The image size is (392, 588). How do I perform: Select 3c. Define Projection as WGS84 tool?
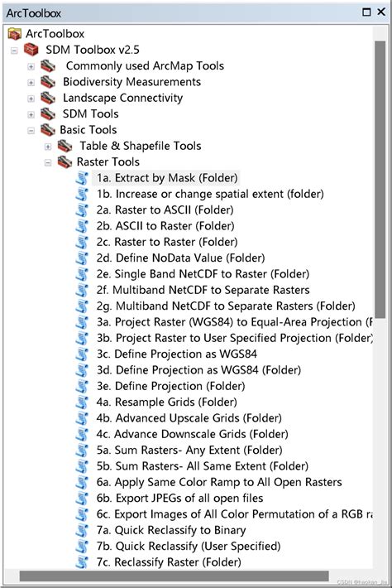[x=176, y=354]
